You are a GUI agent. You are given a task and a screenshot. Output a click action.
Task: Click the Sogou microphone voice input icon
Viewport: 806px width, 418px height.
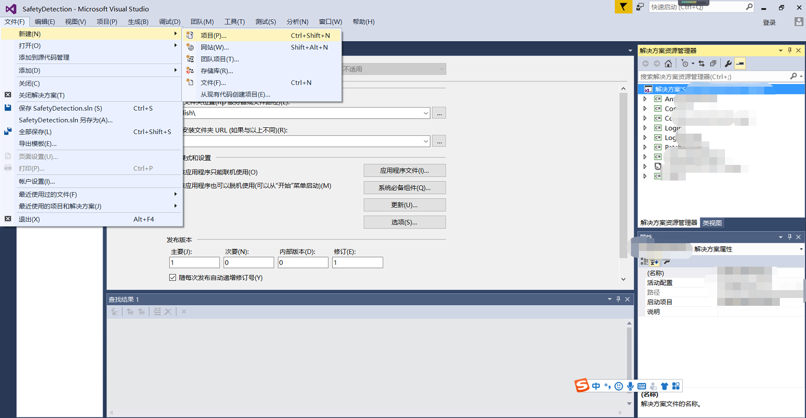point(630,386)
